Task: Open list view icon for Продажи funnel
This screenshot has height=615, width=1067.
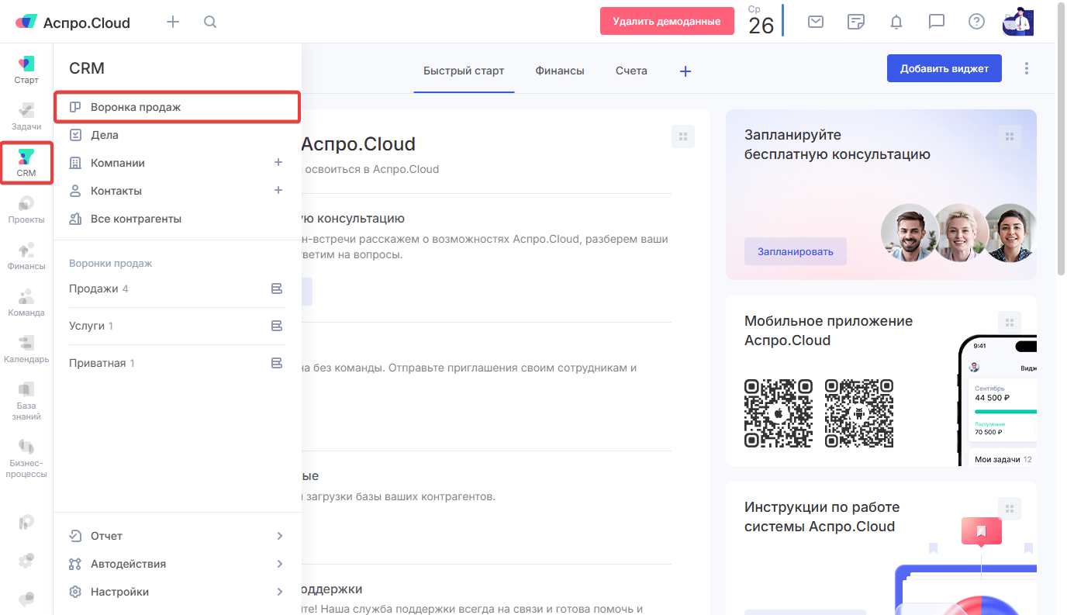Action: (x=277, y=288)
